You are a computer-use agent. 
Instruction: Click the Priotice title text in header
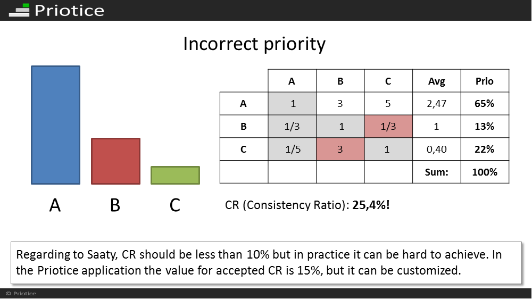(69, 11)
